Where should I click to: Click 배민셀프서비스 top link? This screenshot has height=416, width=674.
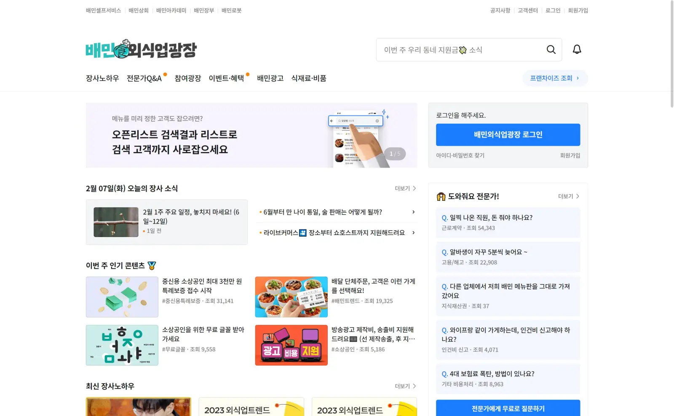pyautogui.click(x=103, y=11)
